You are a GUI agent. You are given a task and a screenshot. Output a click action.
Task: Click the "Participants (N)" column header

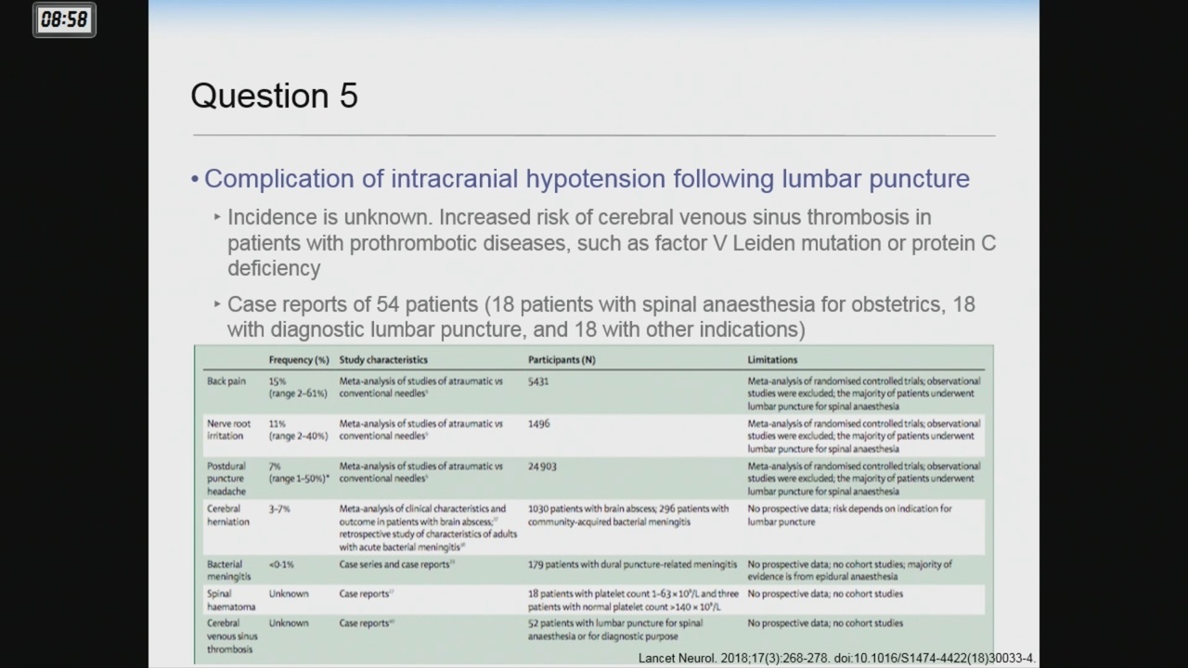562,359
